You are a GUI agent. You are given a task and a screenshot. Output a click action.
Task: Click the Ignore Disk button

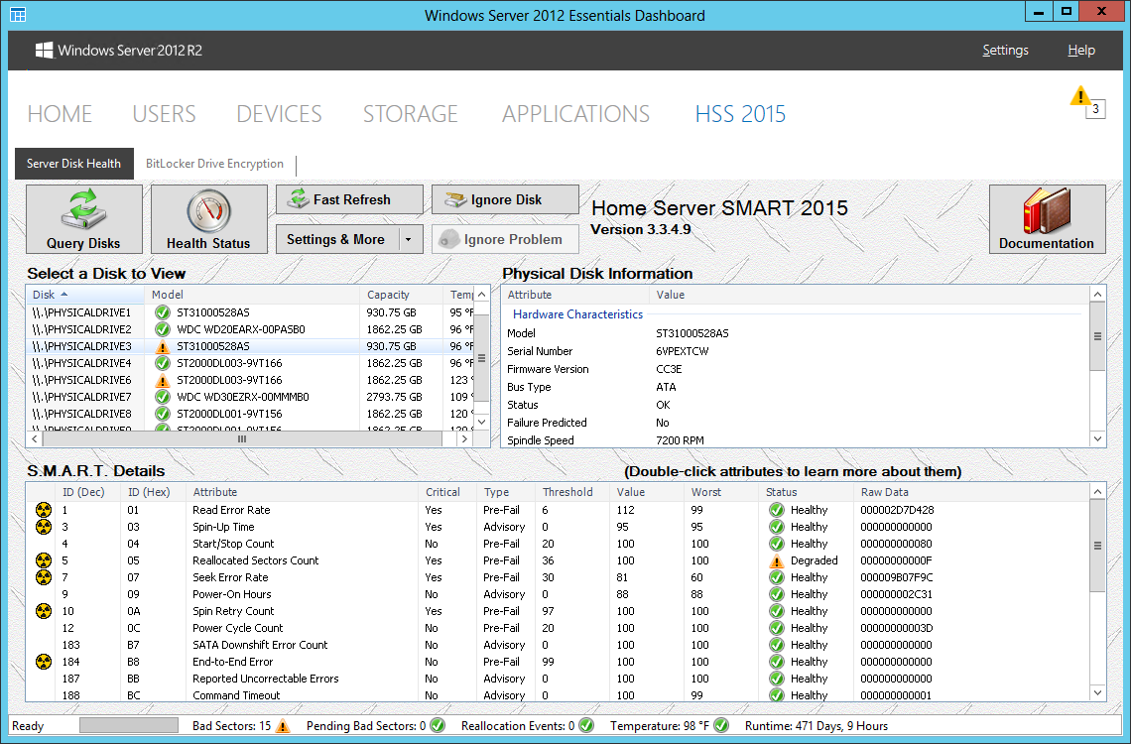[505, 199]
